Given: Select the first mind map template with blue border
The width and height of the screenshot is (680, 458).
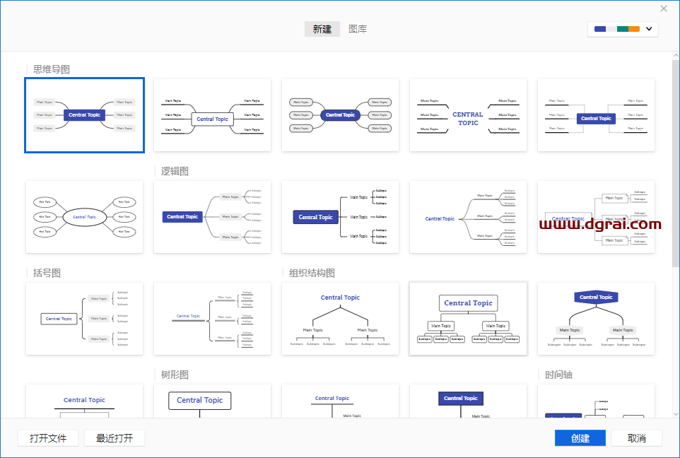Looking at the screenshot, I should pyautogui.click(x=85, y=115).
